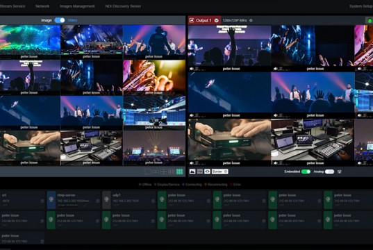Toggle the eye preview visibility icon
Screen dimensions: 373x250
[207, 172]
